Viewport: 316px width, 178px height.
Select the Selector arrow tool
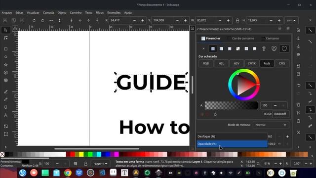click(5, 30)
